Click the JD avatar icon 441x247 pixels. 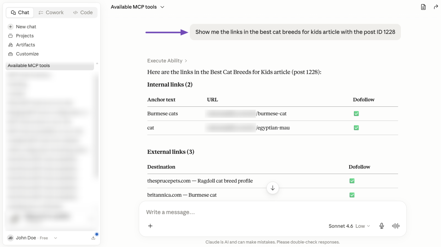click(x=10, y=238)
